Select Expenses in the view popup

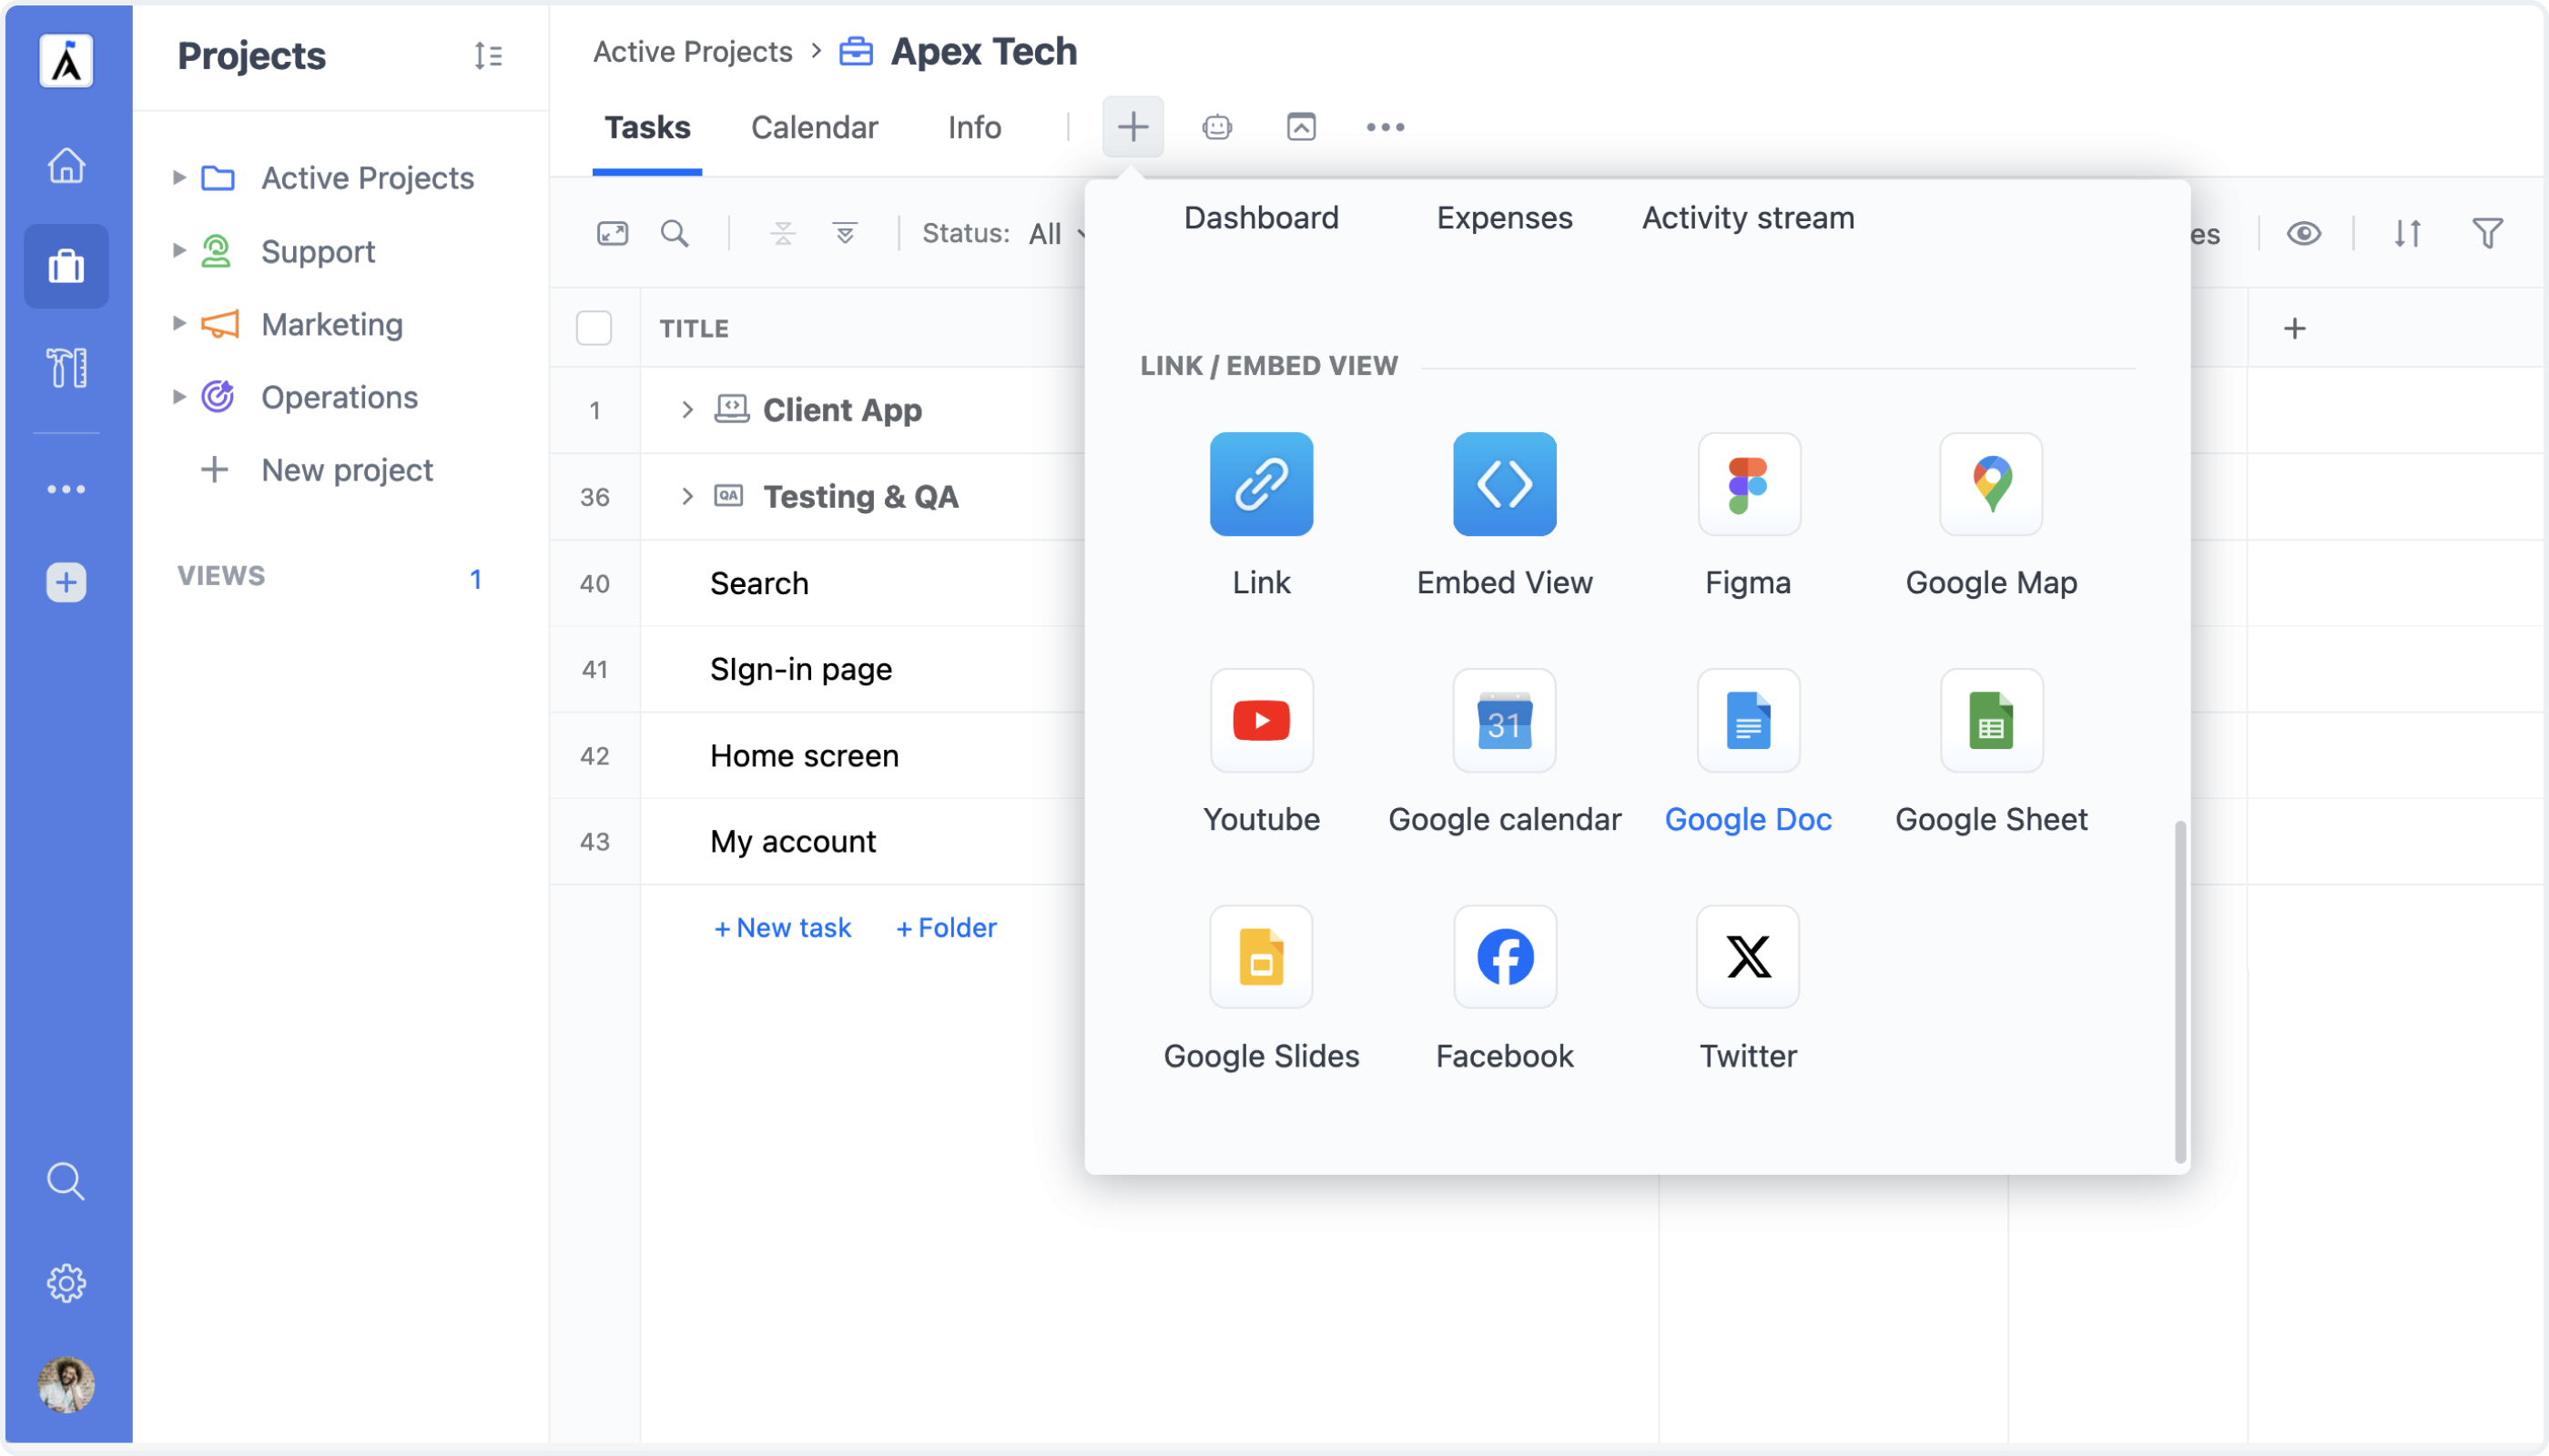pyautogui.click(x=1505, y=218)
